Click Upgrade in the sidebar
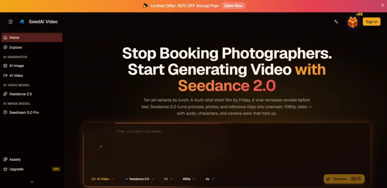The height and width of the screenshot is (188, 387). [x=32, y=169]
